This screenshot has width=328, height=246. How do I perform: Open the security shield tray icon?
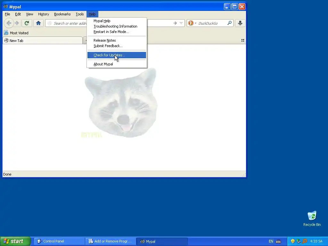293,241
